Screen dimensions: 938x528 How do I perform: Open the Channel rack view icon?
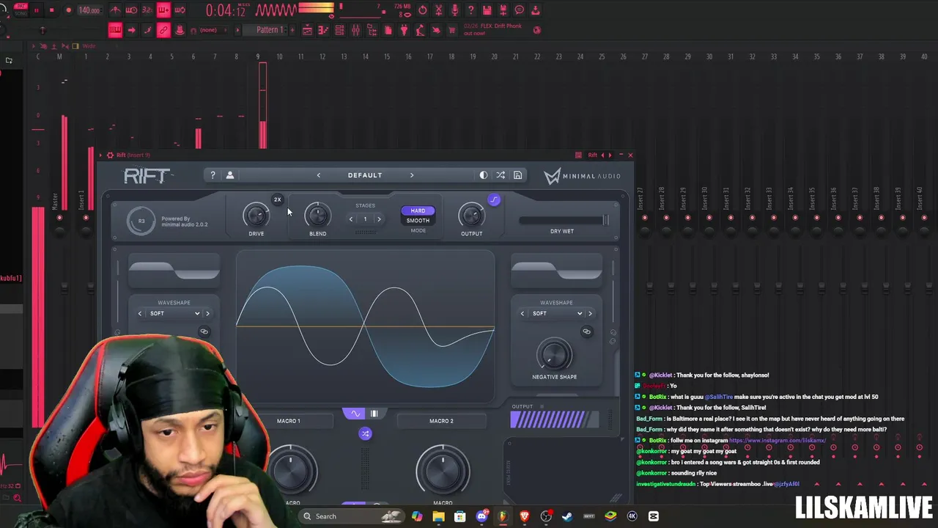point(339,30)
